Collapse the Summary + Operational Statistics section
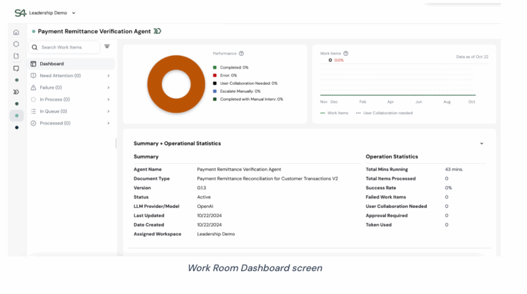 482,143
